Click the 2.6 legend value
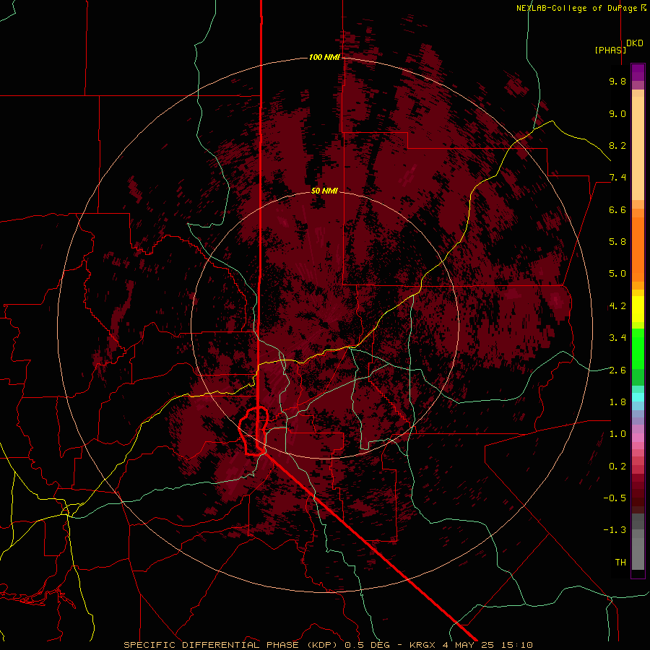Image resolution: width=650 pixels, height=650 pixels. point(617,370)
